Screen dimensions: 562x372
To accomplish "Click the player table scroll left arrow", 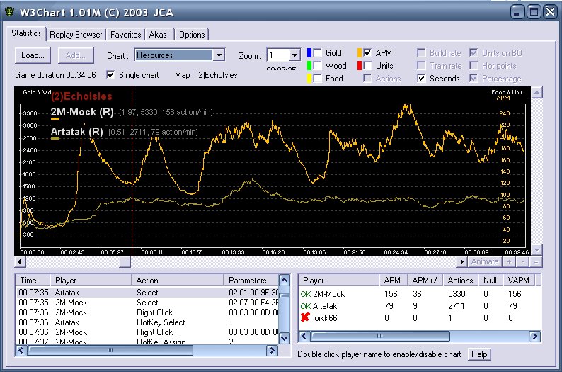I will (x=304, y=336).
